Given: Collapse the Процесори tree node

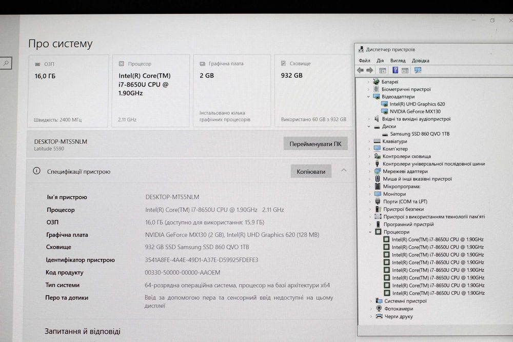Looking at the screenshot, I should click(x=370, y=232).
